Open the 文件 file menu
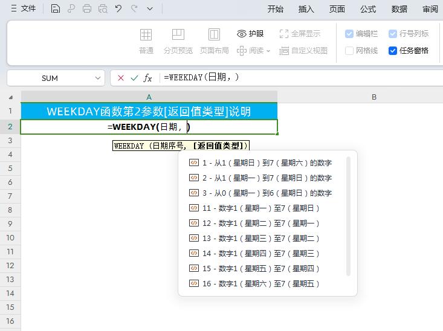 click(24, 8)
